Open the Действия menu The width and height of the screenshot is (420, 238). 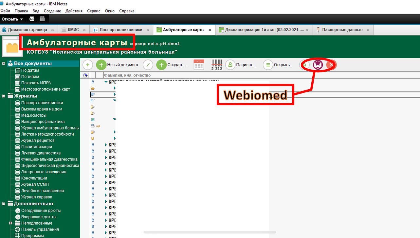coord(74,11)
